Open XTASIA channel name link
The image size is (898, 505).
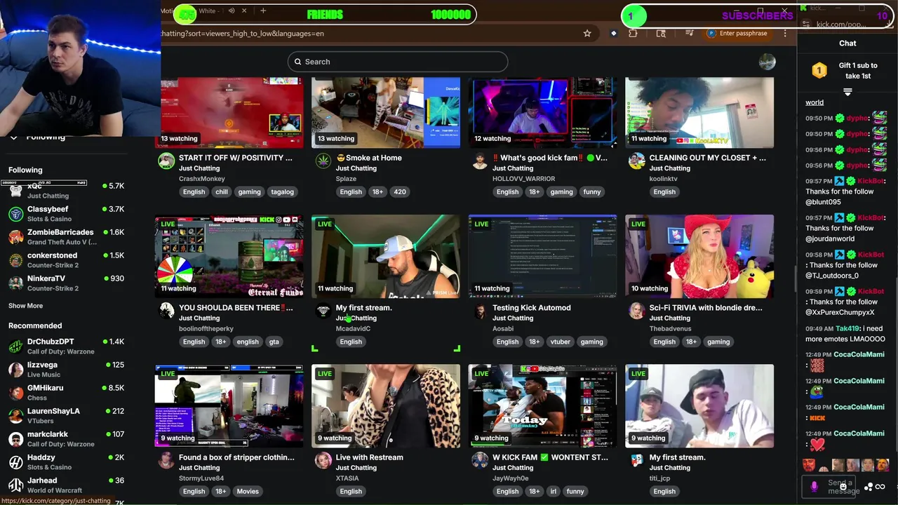[x=347, y=478]
